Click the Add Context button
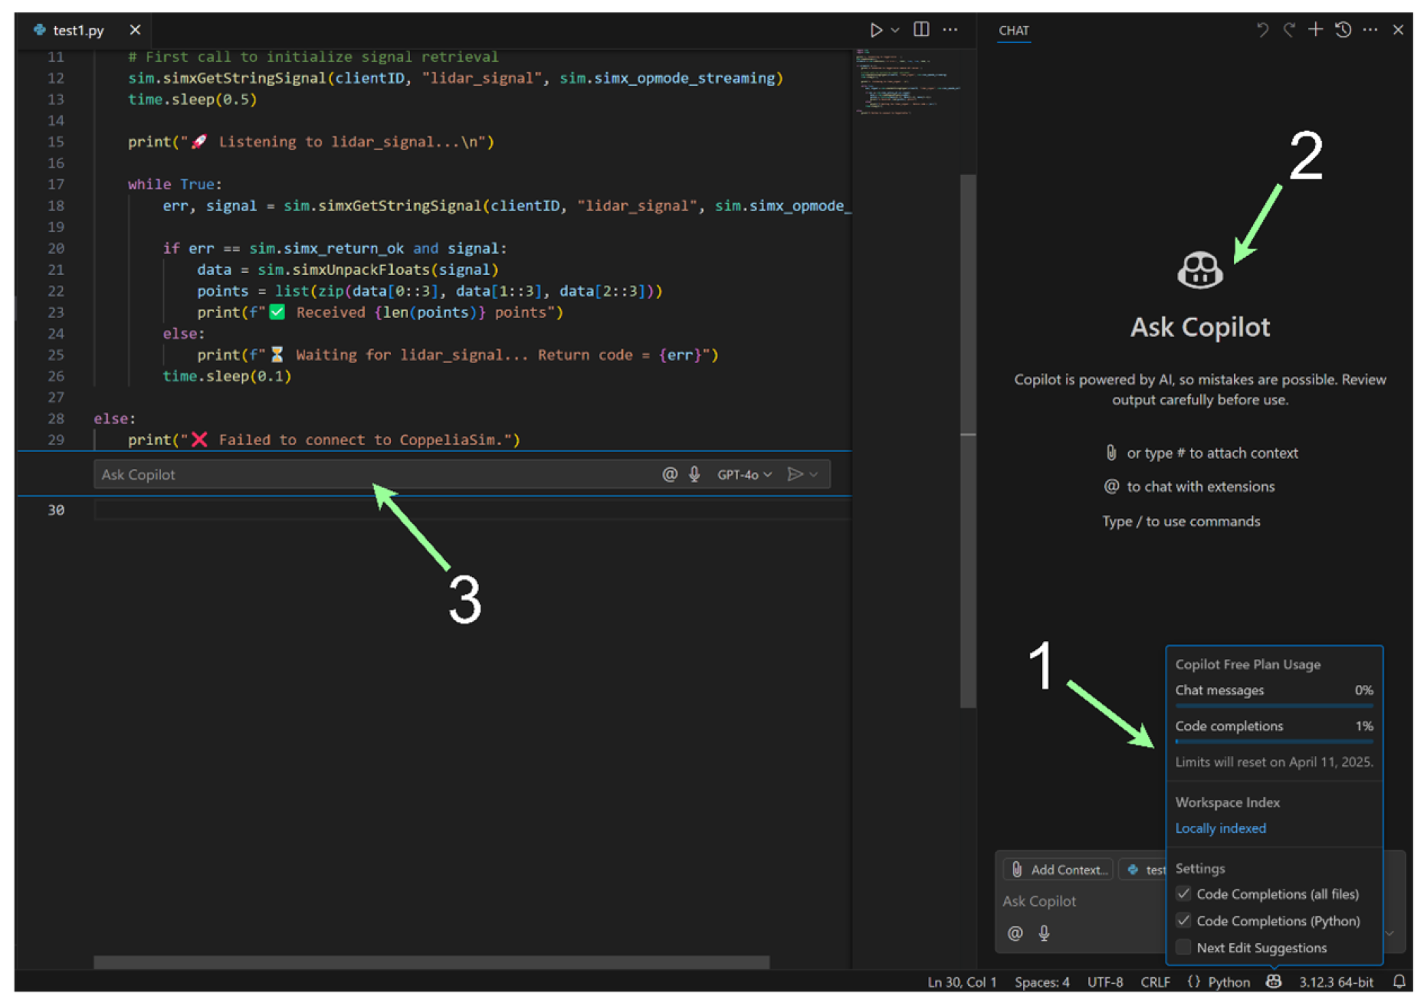The height and width of the screenshot is (1006, 1427). pyautogui.click(x=1059, y=870)
